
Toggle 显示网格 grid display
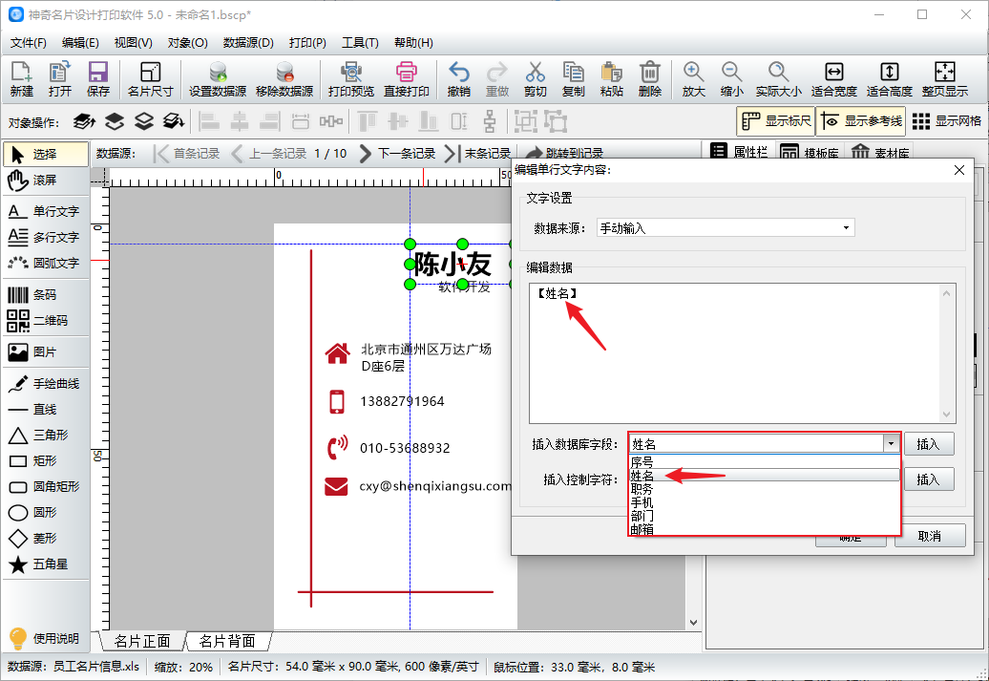pyautogui.click(x=946, y=121)
